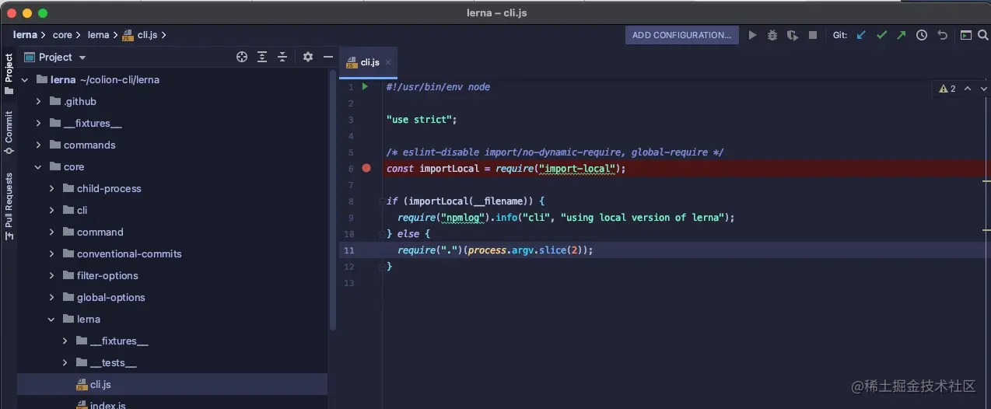The width and height of the screenshot is (991, 409).
Task: Collapse the lerna subfolder under core
Action: pyautogui.click(x=51, y=319)
